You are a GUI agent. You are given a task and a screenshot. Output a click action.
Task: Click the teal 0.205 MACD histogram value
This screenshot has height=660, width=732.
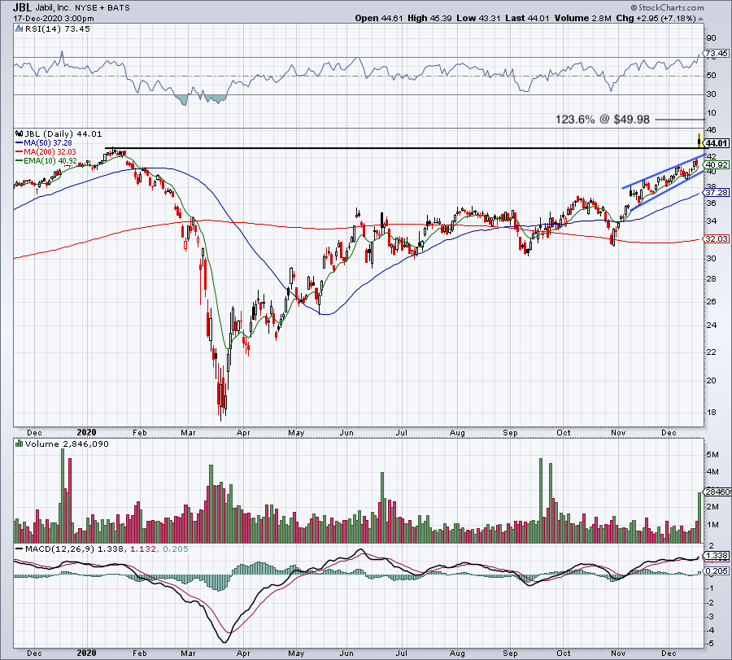pyautogui.click(x=176, y=549)
